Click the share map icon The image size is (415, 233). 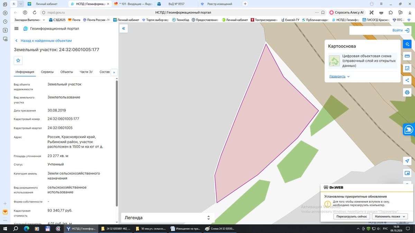[x=407, y=80]
